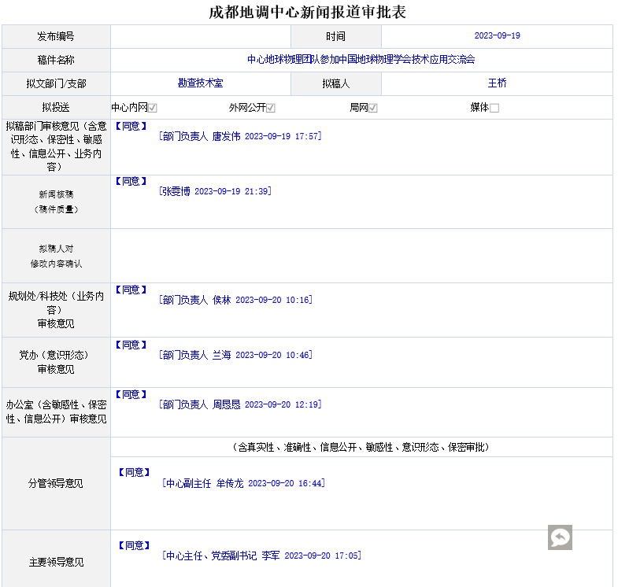Toggle the 中心内网 checkbox
The image size is (618, 587).
click(153, 108)
